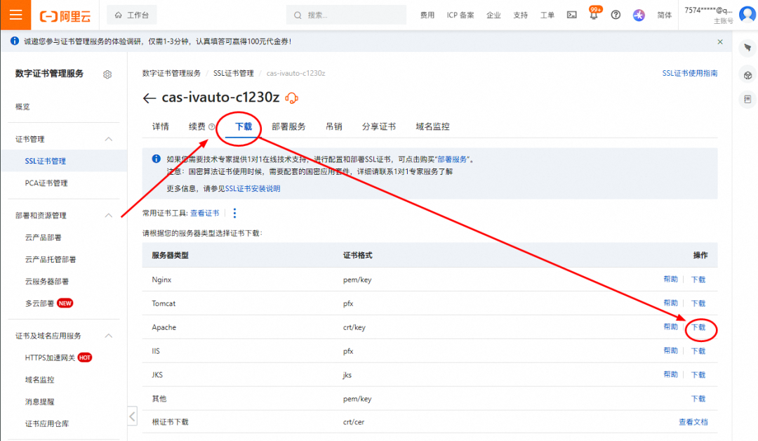Viewport: 758px width, 441px height.
Task: Dismiss the survey banner notification
Action: click(x=719, y=41)
